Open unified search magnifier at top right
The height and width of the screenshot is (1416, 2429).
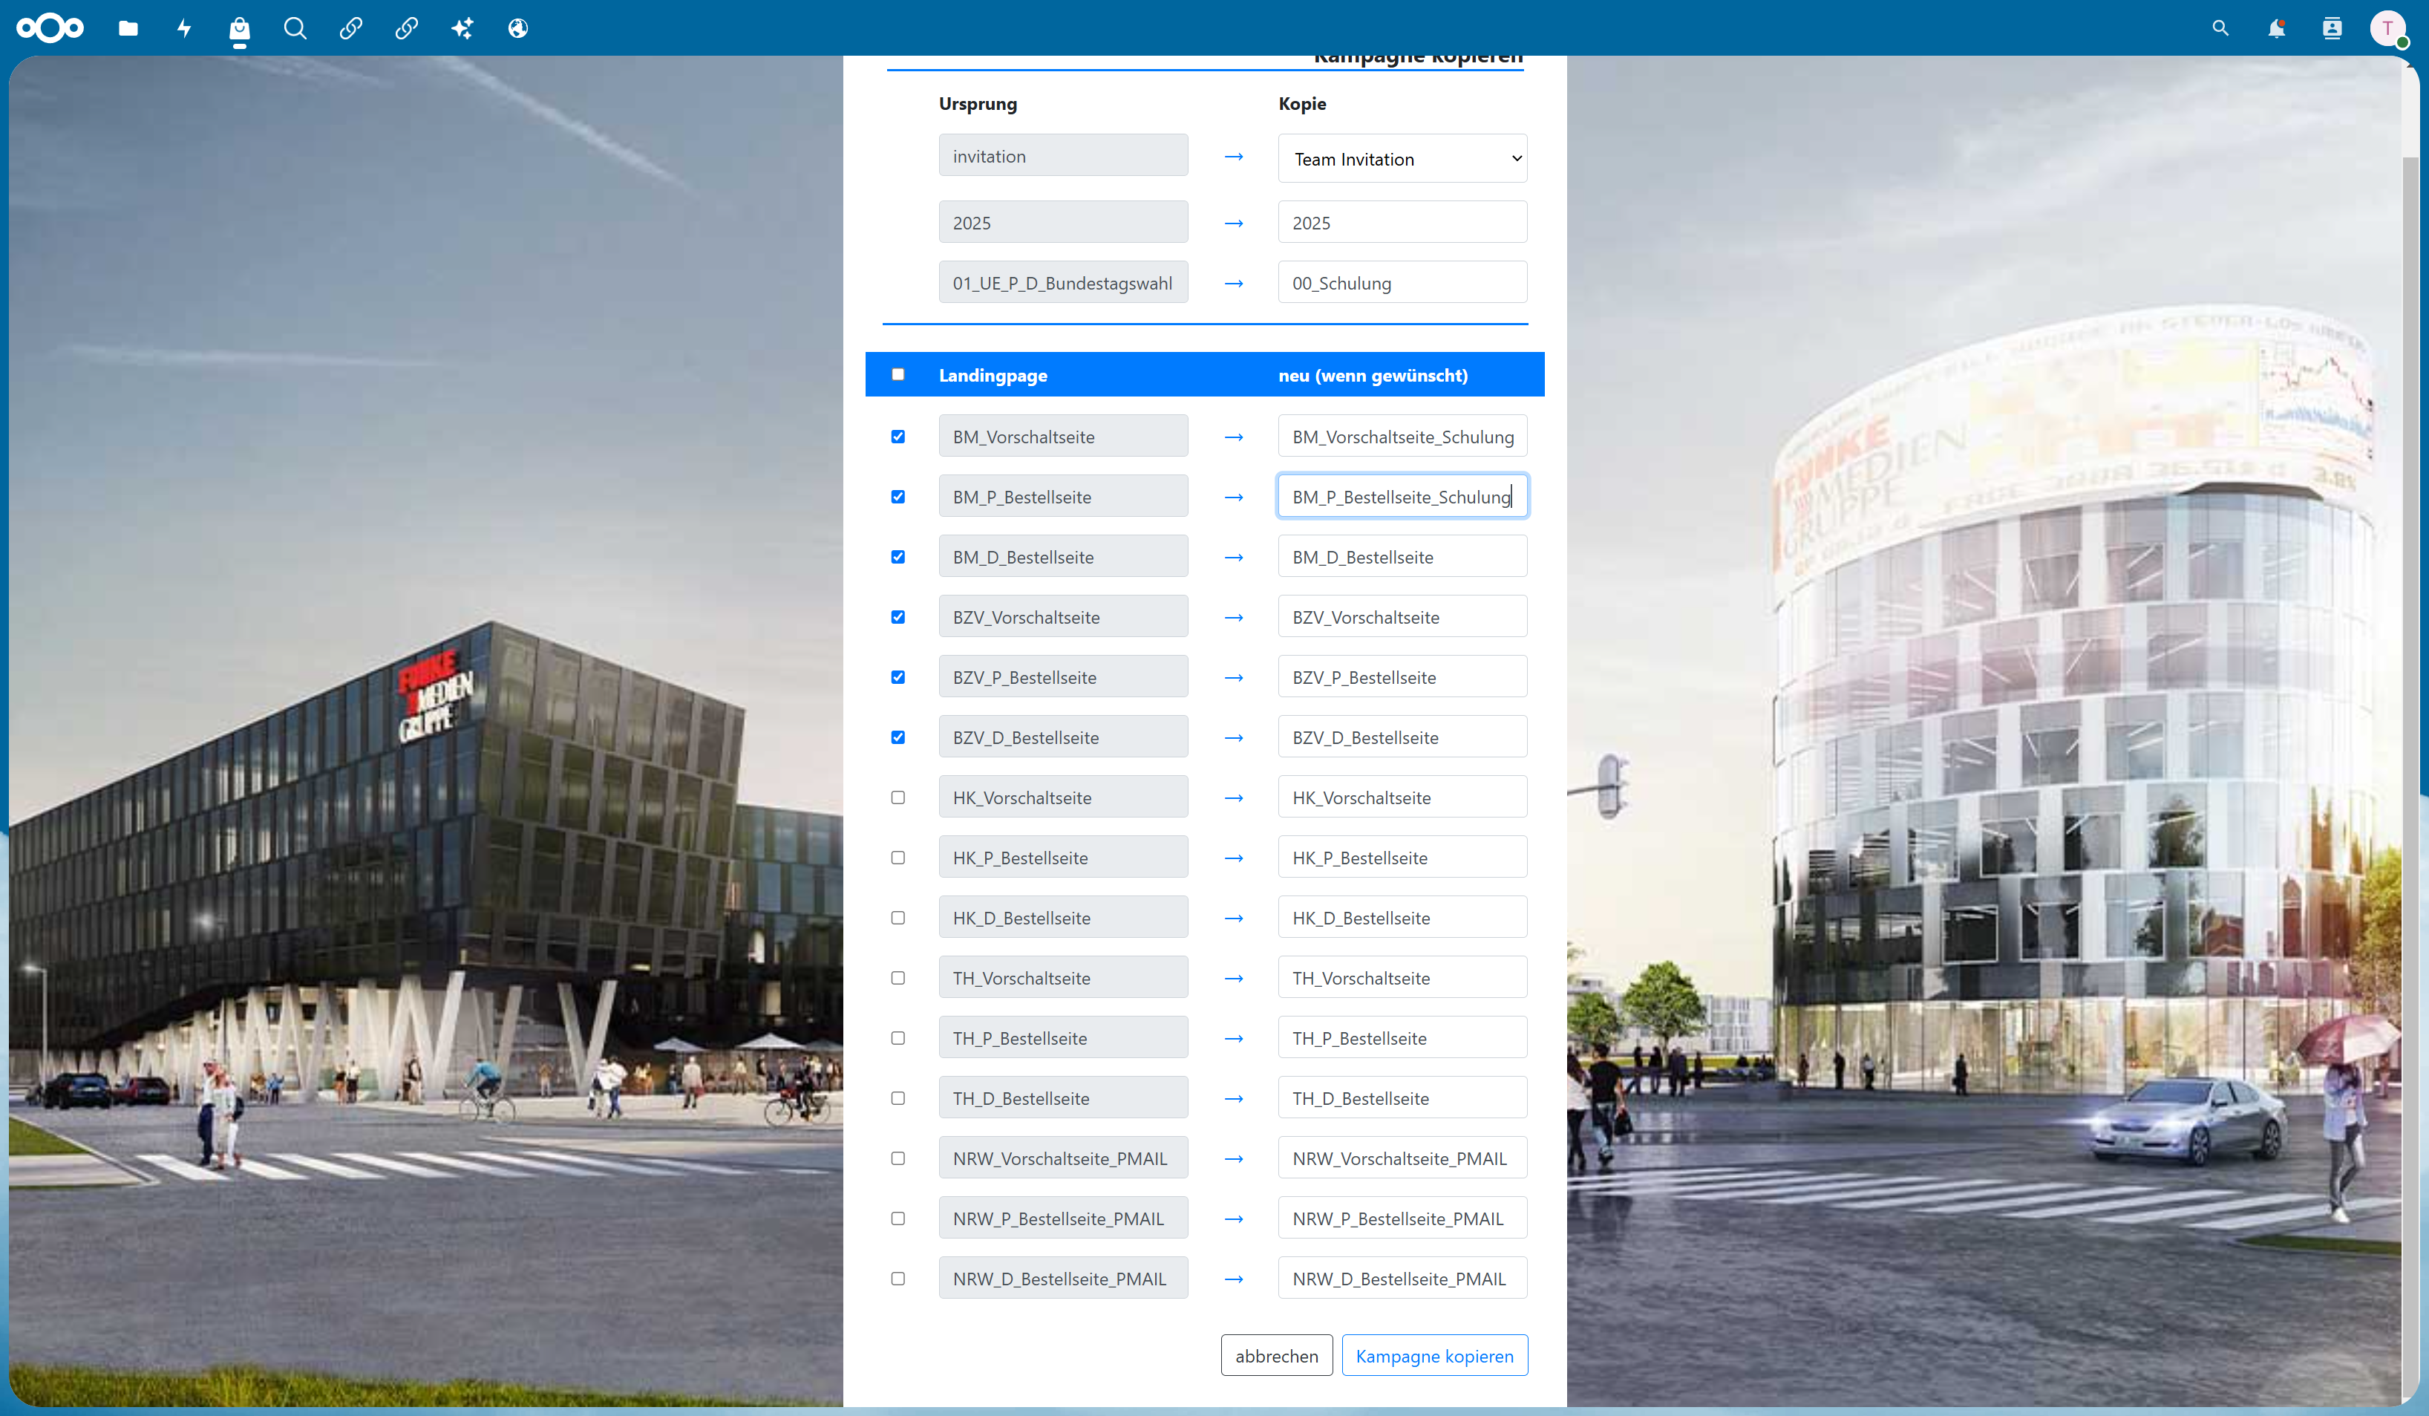click(x=2220, y=28)
